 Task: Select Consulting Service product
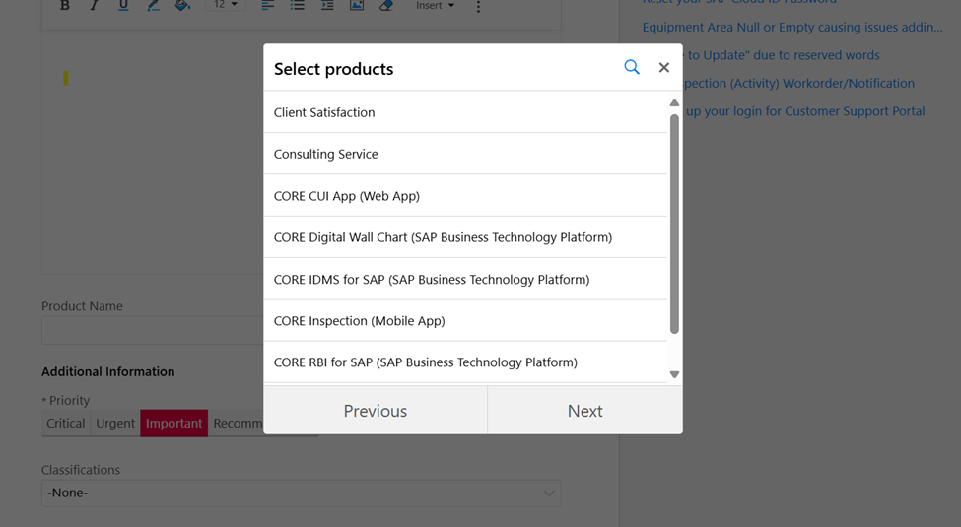[465, 154]
